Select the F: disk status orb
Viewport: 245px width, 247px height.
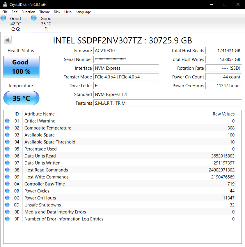coord(34,18)
